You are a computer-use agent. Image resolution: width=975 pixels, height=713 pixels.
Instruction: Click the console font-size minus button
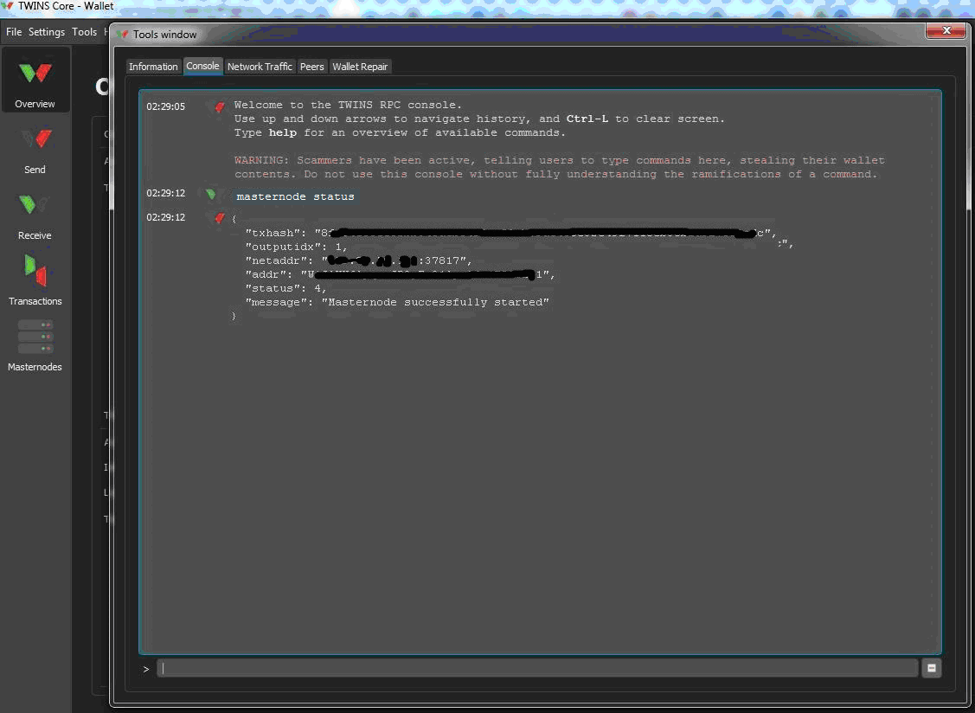pyautogui.click(x=931, y=668)
